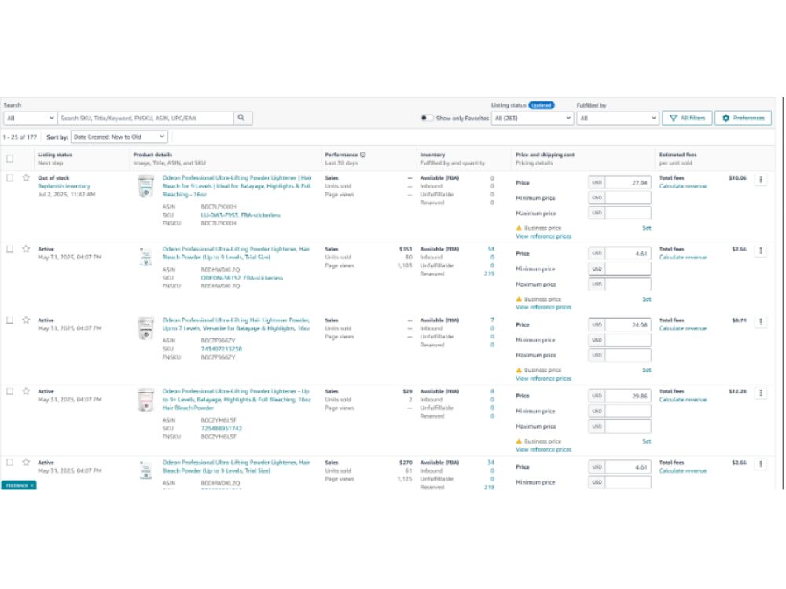Toggle Show only Favorites switch
786x589 pixels.
pyautogui.click(x=427, y=119)
